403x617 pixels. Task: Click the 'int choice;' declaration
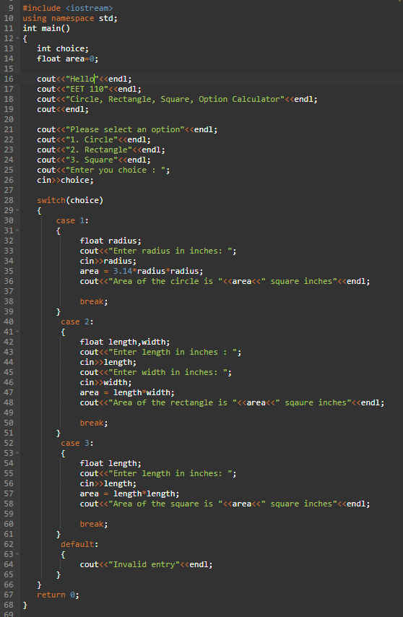pyautogui.click(x=63, y=48)
